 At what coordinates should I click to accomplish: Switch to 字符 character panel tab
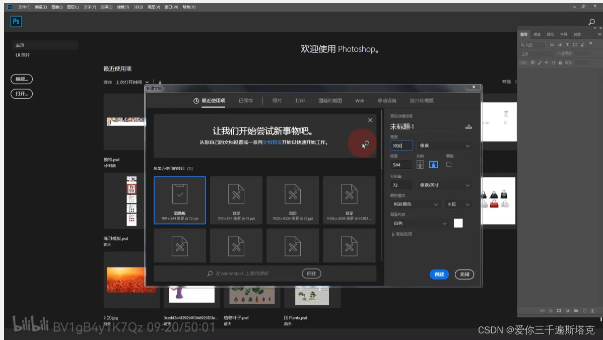(x=564, y=34)
